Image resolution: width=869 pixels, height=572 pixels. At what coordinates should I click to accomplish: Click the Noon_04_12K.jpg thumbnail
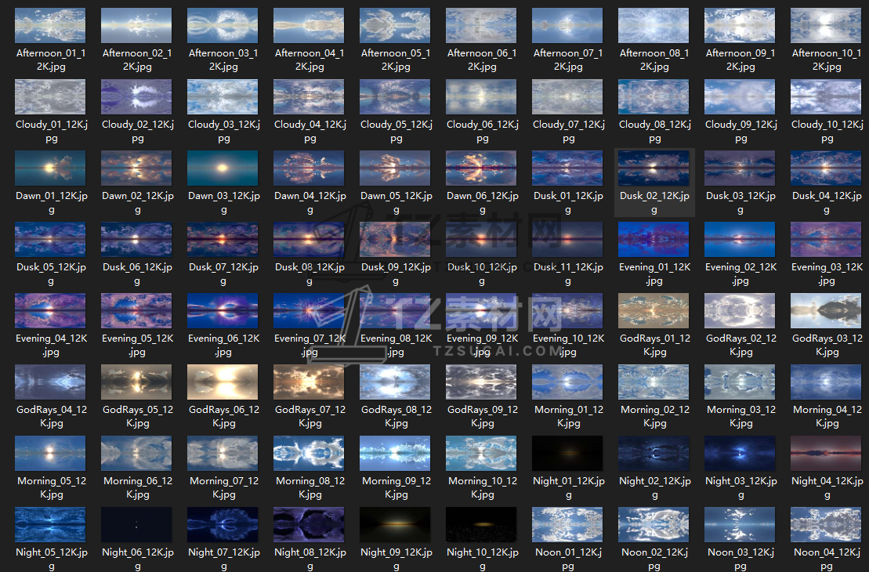point(826,524)
